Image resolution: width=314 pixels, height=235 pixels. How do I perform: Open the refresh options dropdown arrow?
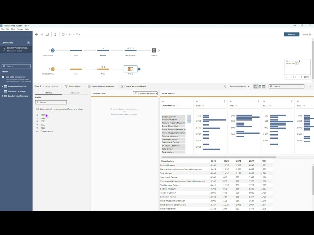click(67, 34)
